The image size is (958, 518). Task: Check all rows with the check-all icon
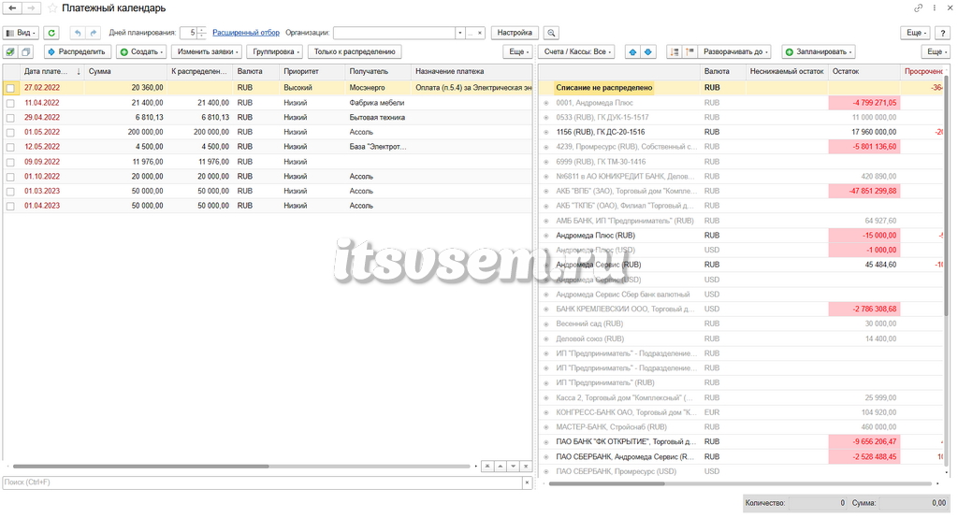tap(10, 52)
